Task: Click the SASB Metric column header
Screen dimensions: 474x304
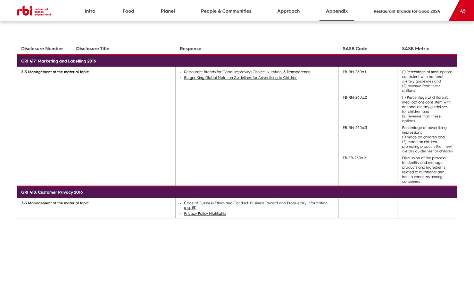Action: pyautogui.click(x=415, y=49)
